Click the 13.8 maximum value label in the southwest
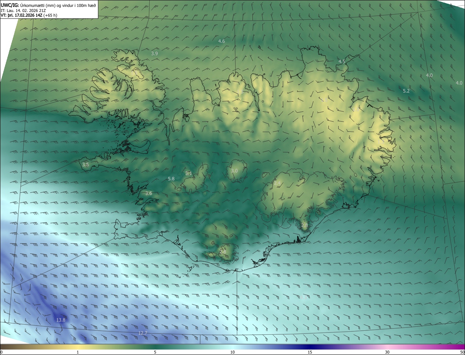Image resolution: width=465 pixels, height=355 pixels. [x=61, y=320]
